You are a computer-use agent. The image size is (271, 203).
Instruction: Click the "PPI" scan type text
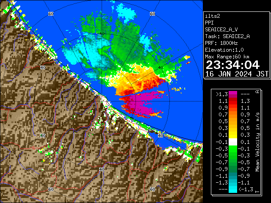point(209,23)
